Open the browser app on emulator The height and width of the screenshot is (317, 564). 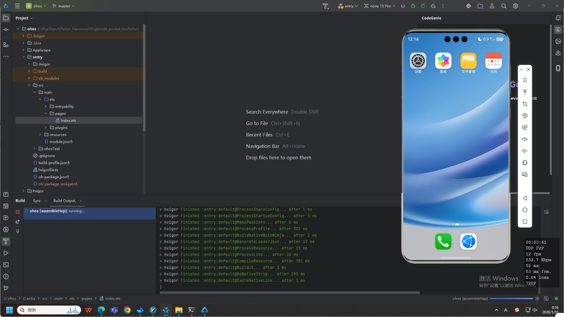pyautogui.click(x=469, y=242)
